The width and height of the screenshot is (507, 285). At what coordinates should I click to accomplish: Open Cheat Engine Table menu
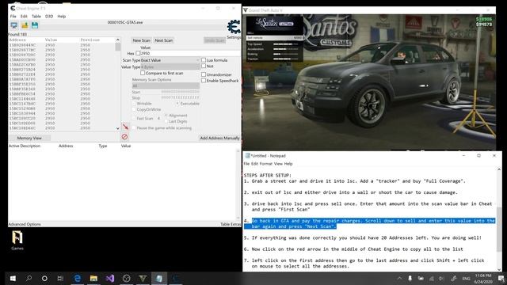36,16
